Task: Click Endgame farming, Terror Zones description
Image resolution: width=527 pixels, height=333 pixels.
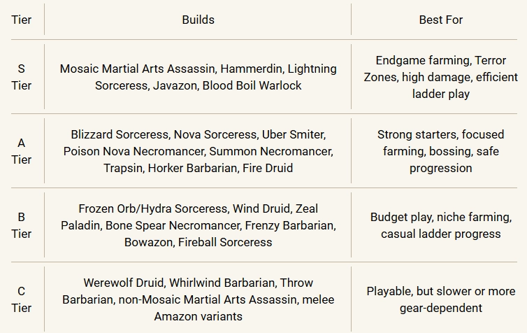Action: 440,77
